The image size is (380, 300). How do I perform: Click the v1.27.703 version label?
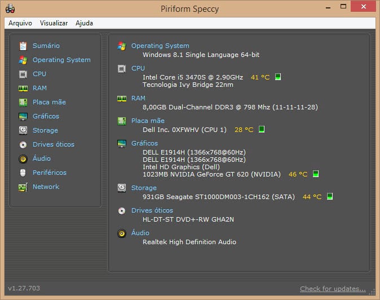24,288
